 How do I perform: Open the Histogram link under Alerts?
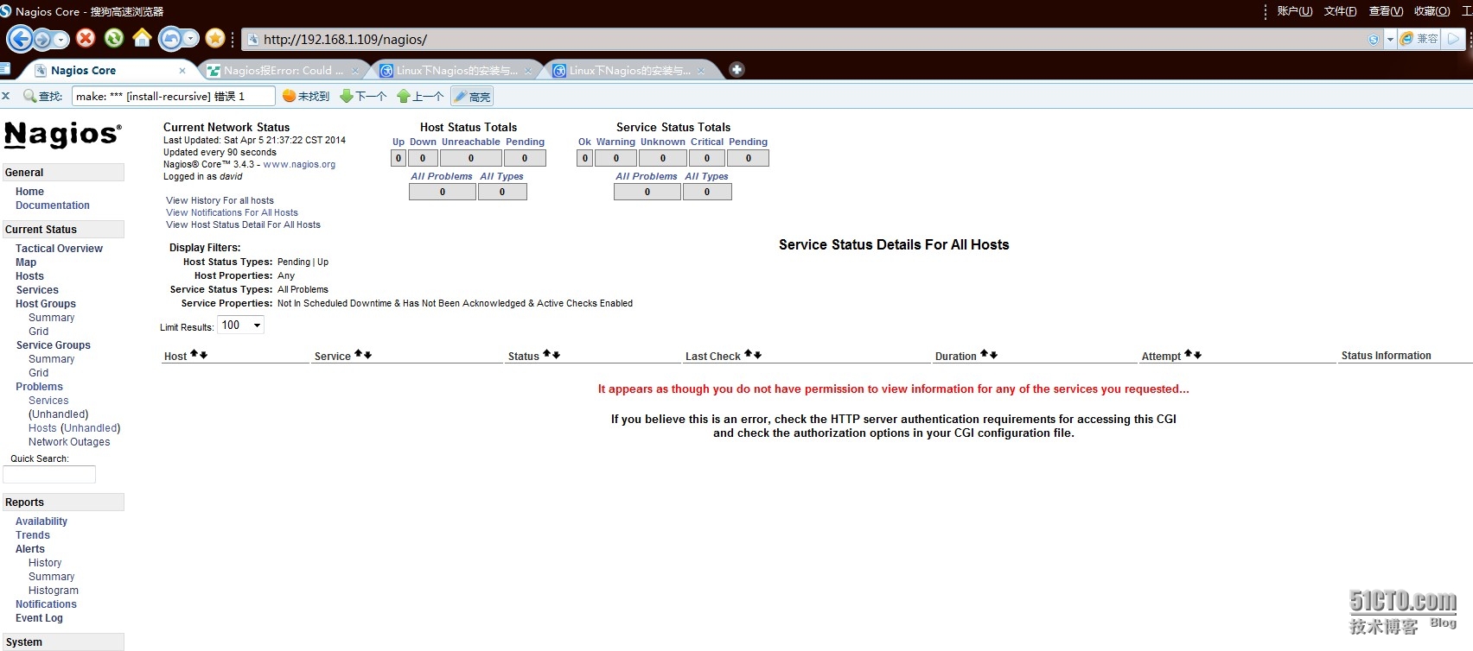coord(54,591)
